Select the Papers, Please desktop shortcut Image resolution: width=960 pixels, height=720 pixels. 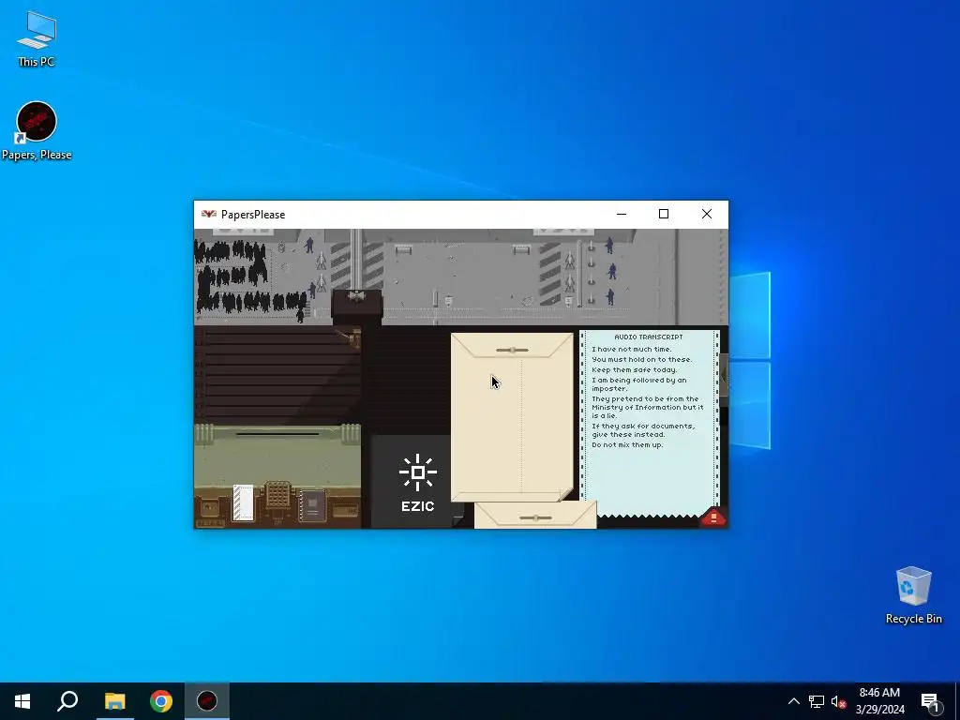[x=37, y=131]
